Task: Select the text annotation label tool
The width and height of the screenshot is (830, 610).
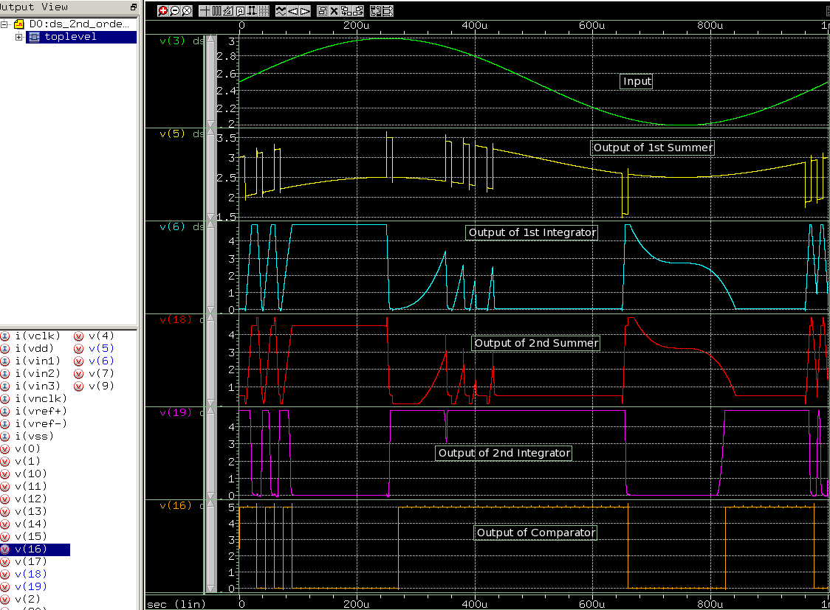Action: click(240, 11)
